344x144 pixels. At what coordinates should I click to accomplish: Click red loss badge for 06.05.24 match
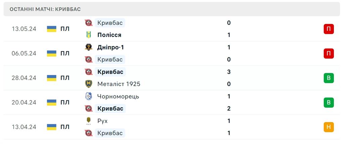[329, 54]
